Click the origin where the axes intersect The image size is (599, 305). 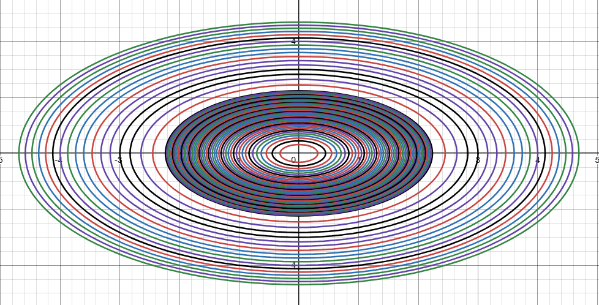[299, 153]
